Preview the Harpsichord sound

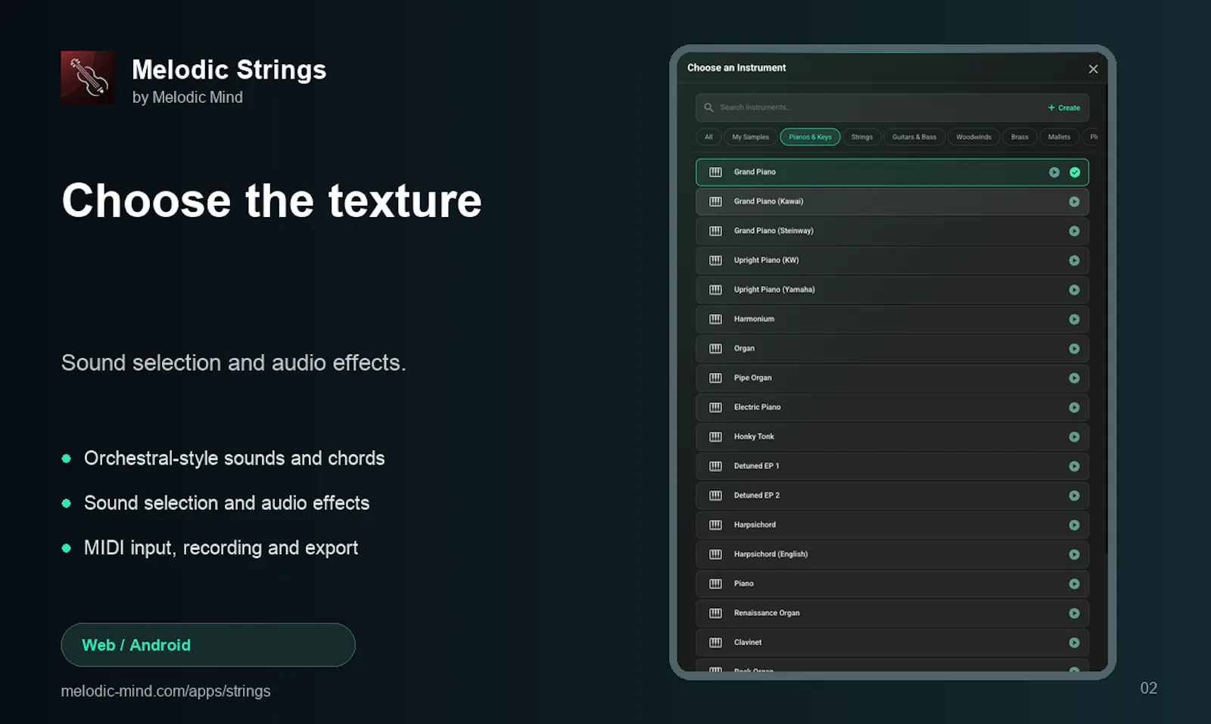point(1074,525)
